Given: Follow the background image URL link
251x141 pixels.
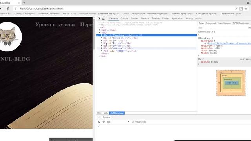Looking at the screenshot, I should point(230,43).
